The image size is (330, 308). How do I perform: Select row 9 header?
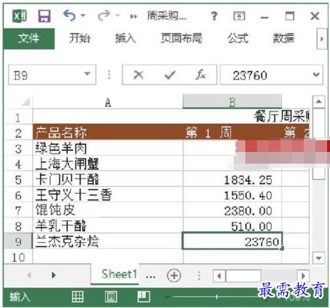tap(18, 241)
